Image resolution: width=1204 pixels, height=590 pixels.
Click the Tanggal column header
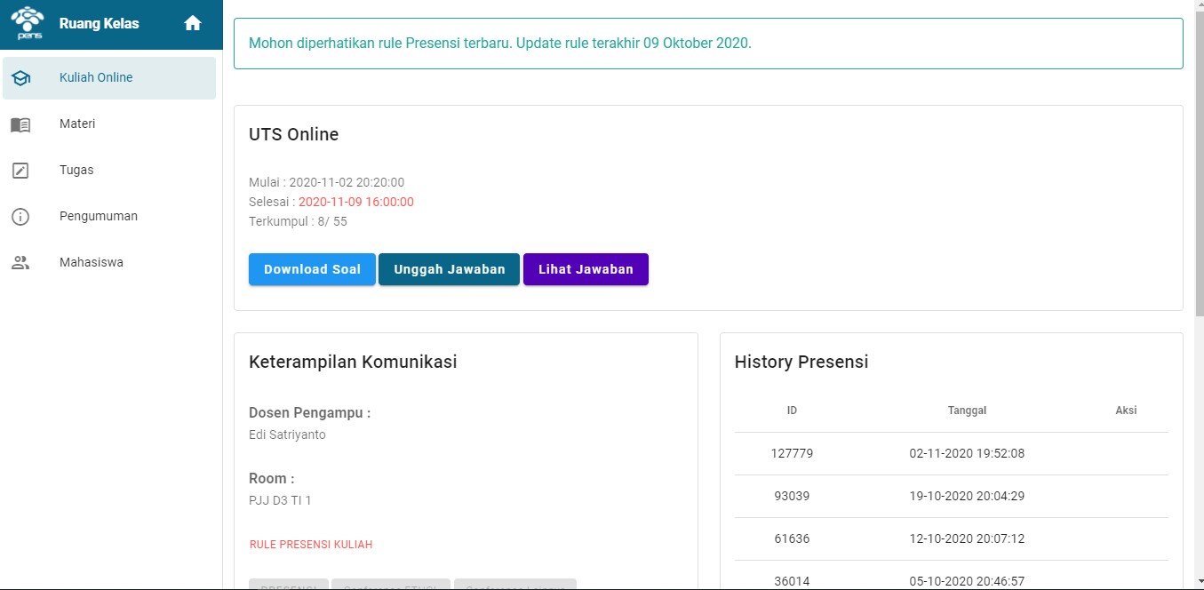[x=967, y=411]
